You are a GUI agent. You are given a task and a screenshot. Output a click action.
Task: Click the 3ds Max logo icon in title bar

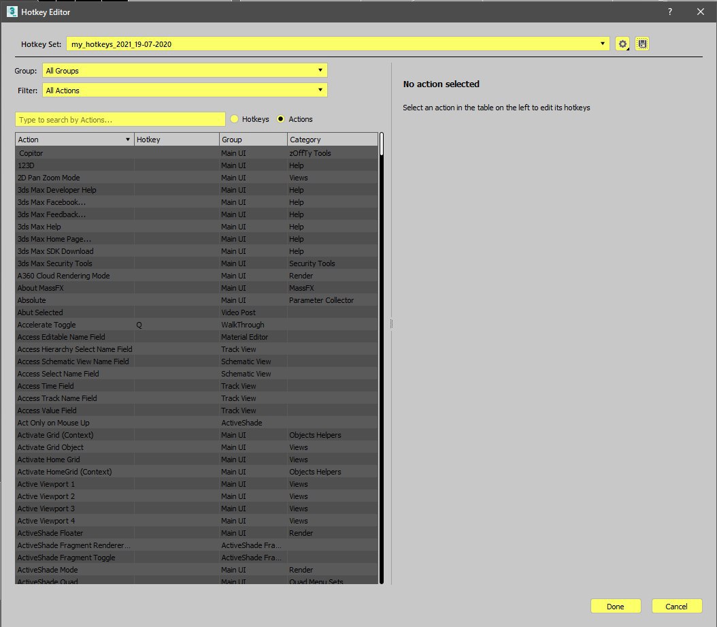(x=12, y=12)
